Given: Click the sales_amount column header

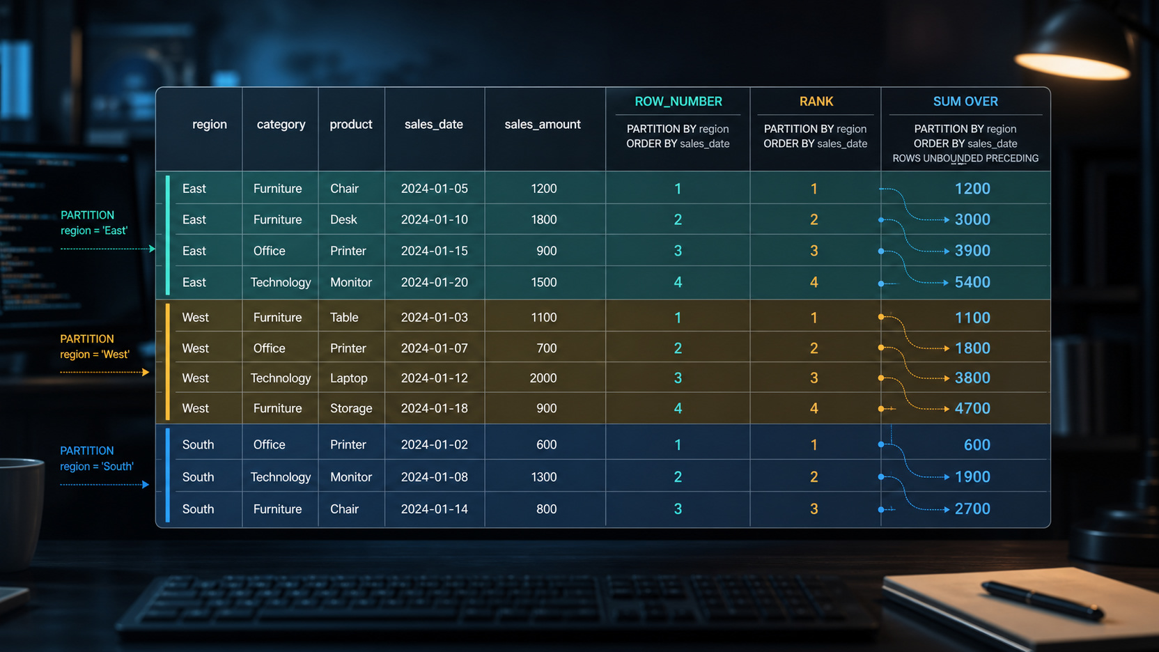Looking at the screenshot, I should pos(543,124).
